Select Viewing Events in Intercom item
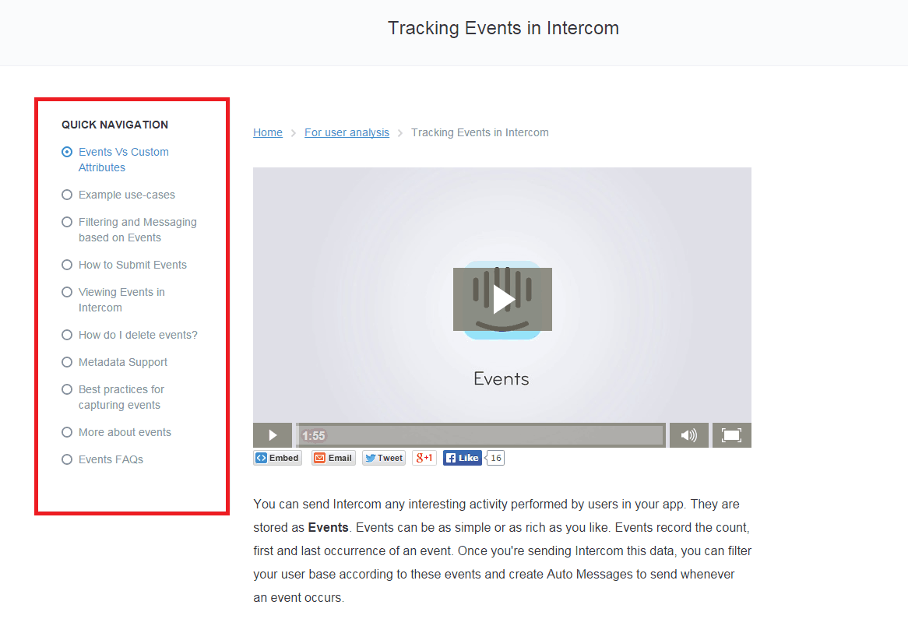 (x=114, y=300)
